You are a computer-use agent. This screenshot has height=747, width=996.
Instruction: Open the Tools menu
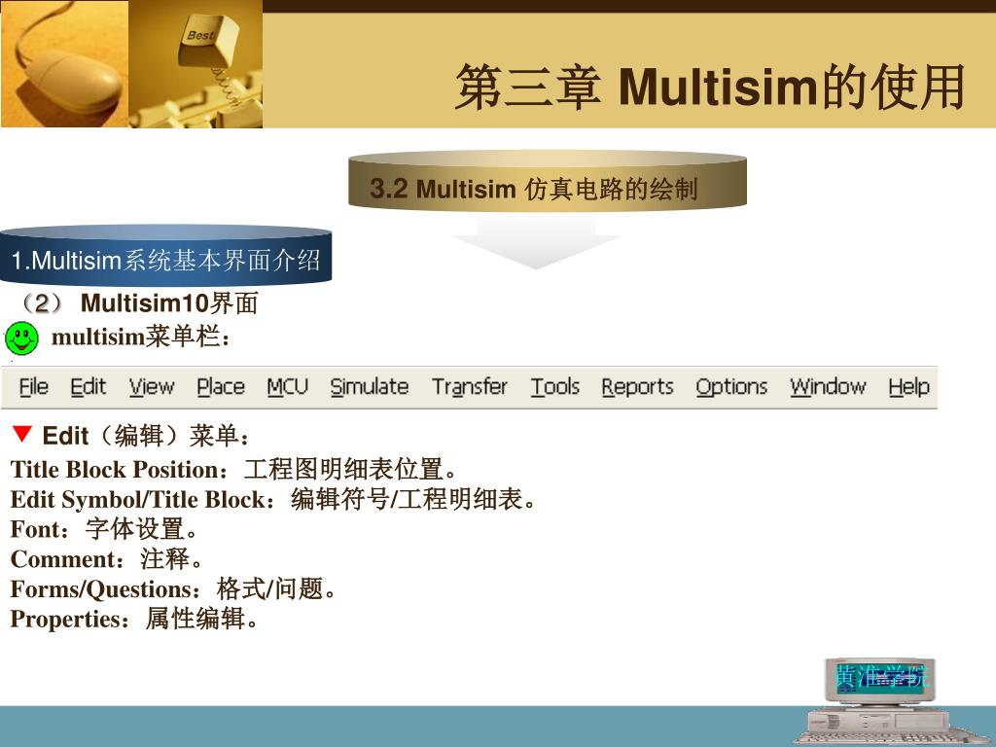coord(555,386)
